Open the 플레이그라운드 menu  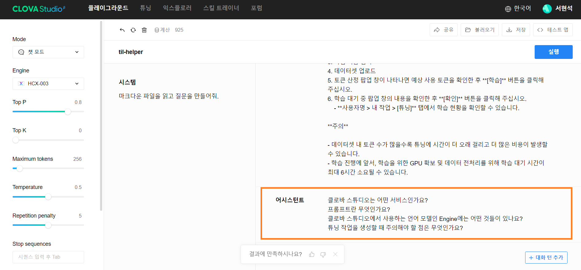click(108, 8)
